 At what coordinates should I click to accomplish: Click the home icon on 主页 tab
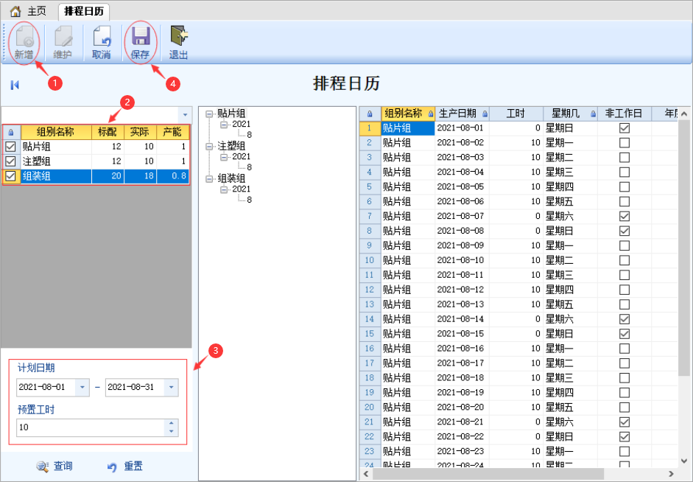point(15,11)
